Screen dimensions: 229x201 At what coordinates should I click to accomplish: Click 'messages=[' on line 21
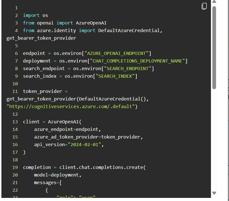click(x=48, y=183)
